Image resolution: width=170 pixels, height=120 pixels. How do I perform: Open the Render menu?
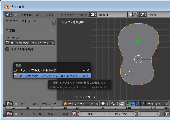[x=51, y=15]
